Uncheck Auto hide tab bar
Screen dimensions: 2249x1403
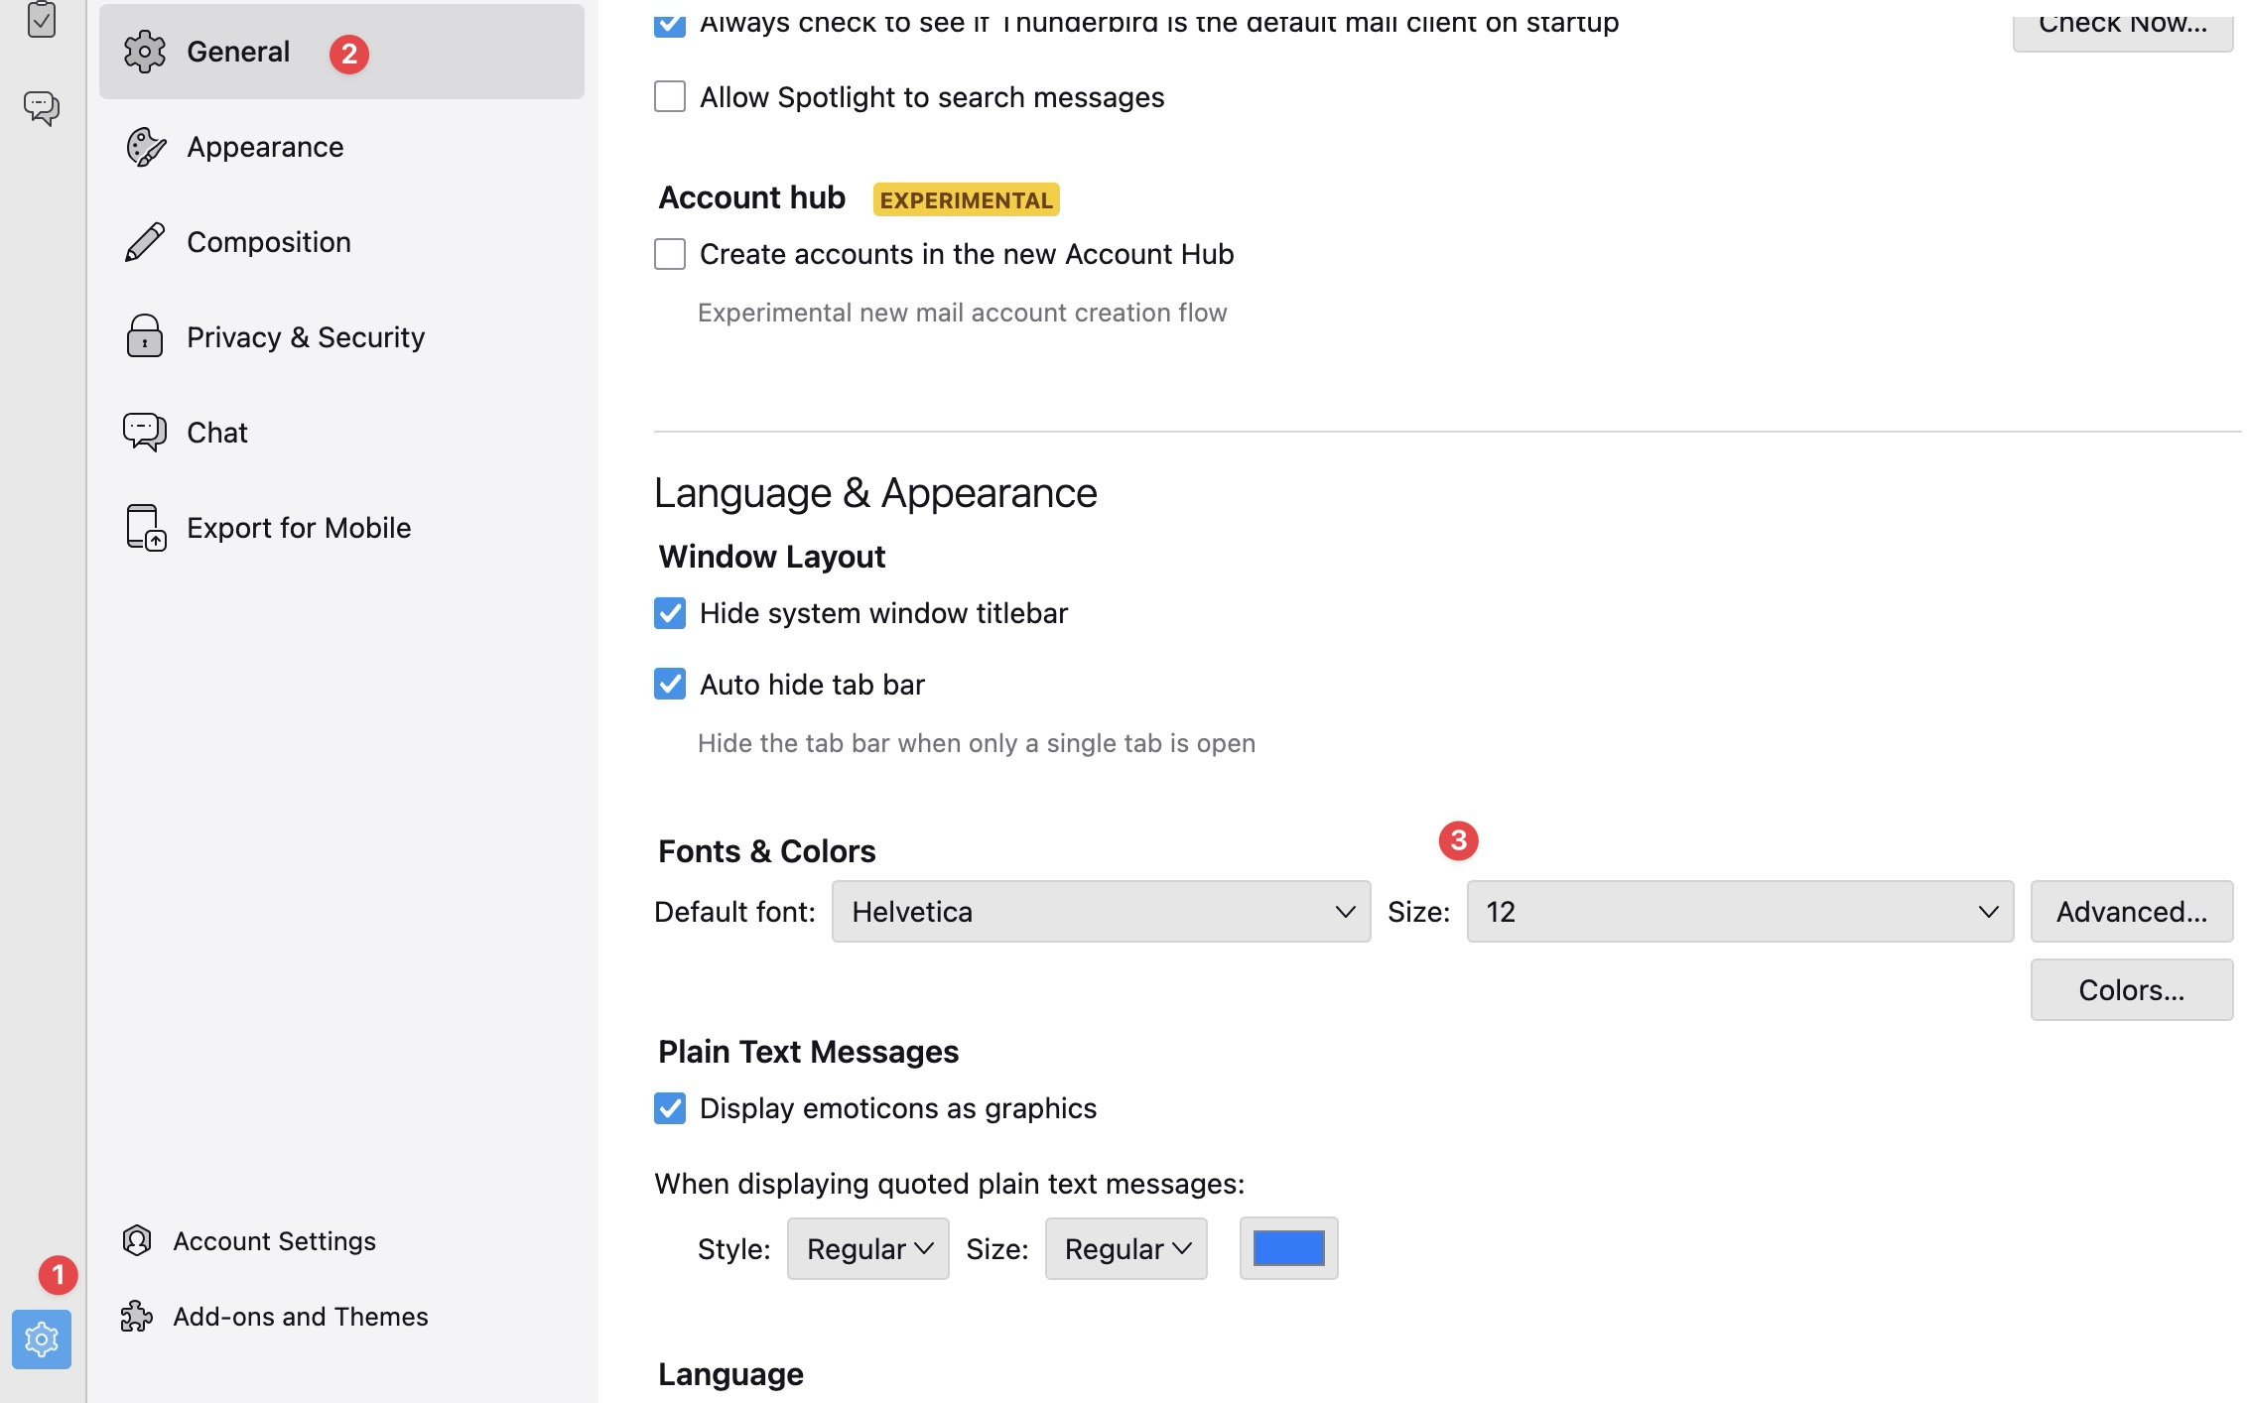pos(670,684)
